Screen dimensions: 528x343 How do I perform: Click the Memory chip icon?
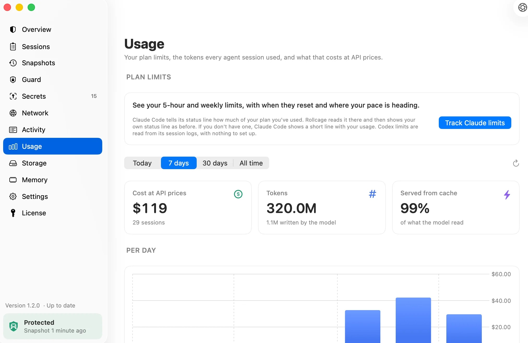(x=13, y=180)
